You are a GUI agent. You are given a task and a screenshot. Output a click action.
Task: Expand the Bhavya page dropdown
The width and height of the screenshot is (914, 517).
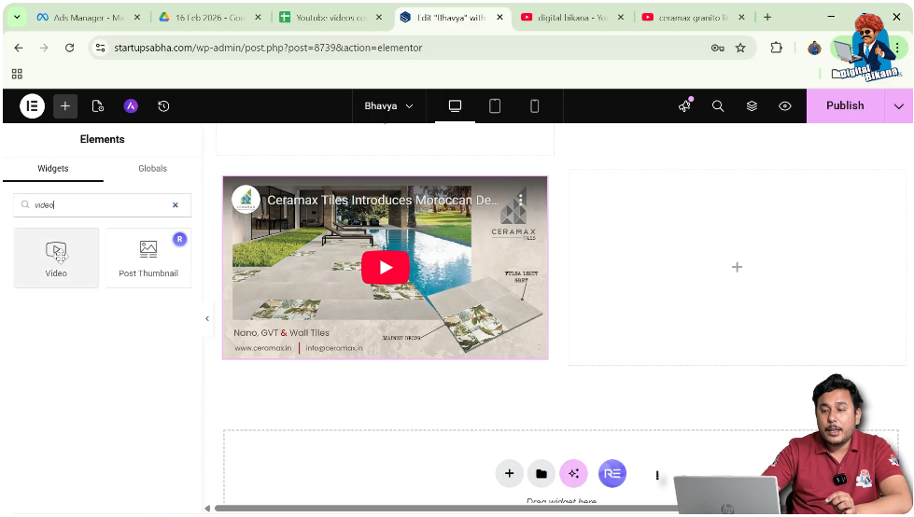[x=388, y=106]
